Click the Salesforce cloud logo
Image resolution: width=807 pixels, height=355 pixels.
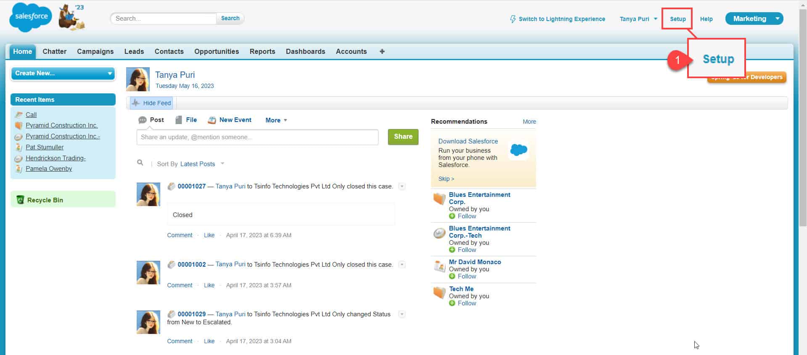point(30,17)
